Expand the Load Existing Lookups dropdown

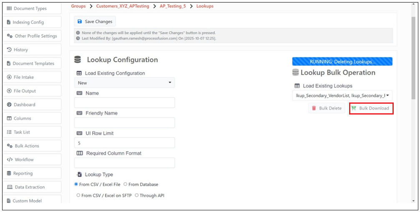[x=342, y=96]
